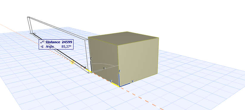This screenshot has width=245, height=110.
Task: Click the Angle value 85,37° in tracker
Action: [66, 47]
